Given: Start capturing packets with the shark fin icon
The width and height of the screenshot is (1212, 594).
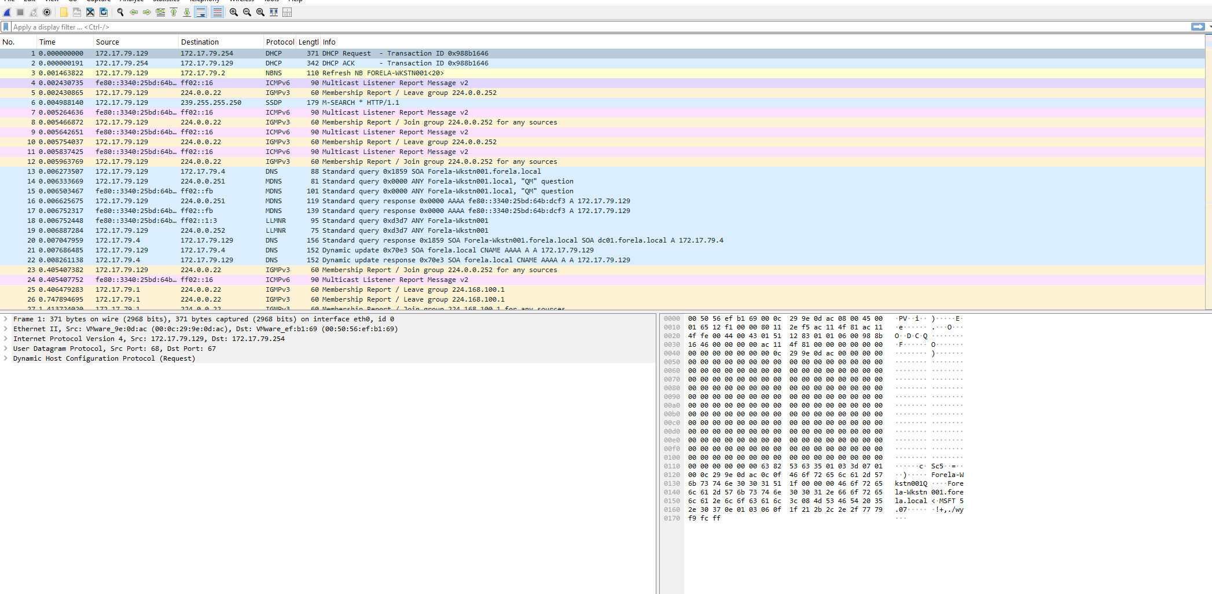Looking at the screenshot, I should pos(8,12).
